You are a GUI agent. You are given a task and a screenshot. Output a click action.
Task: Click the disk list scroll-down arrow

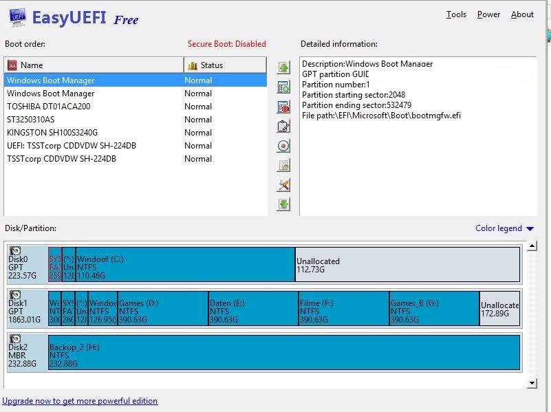[x=532, y=383]
